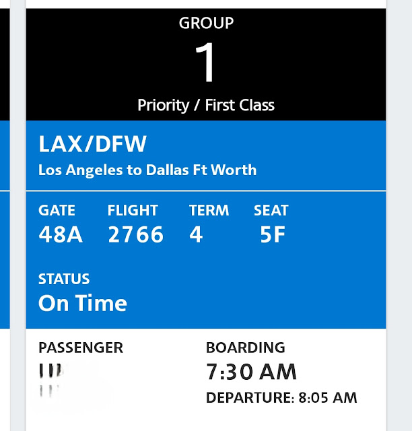Tap the GATE label

coord(57,211)
